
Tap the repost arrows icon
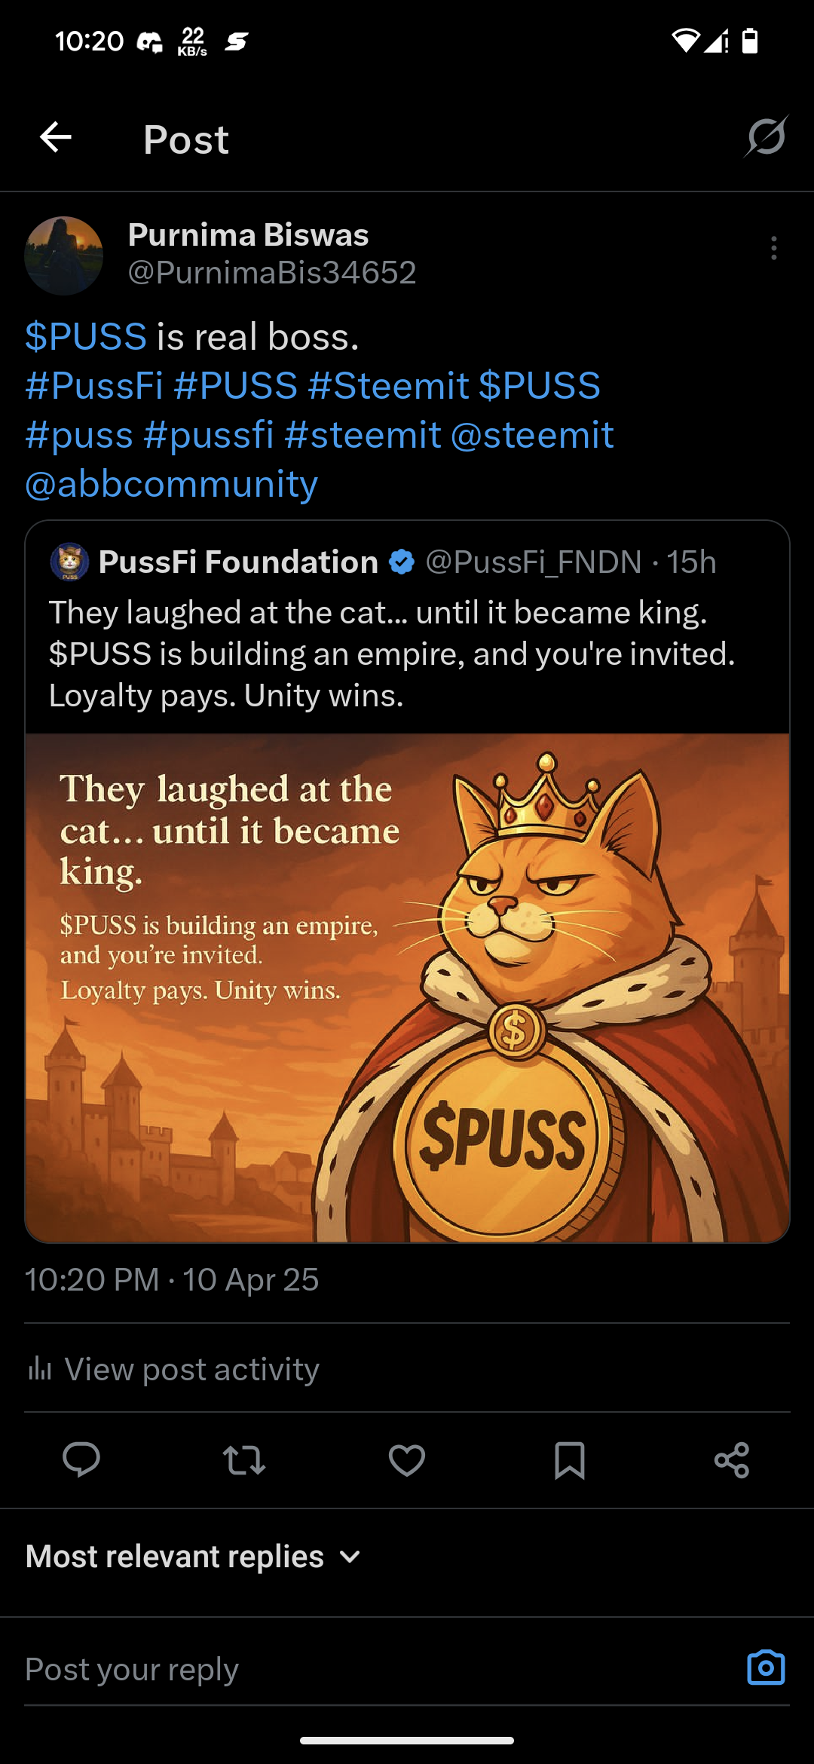click(244, 1459)
